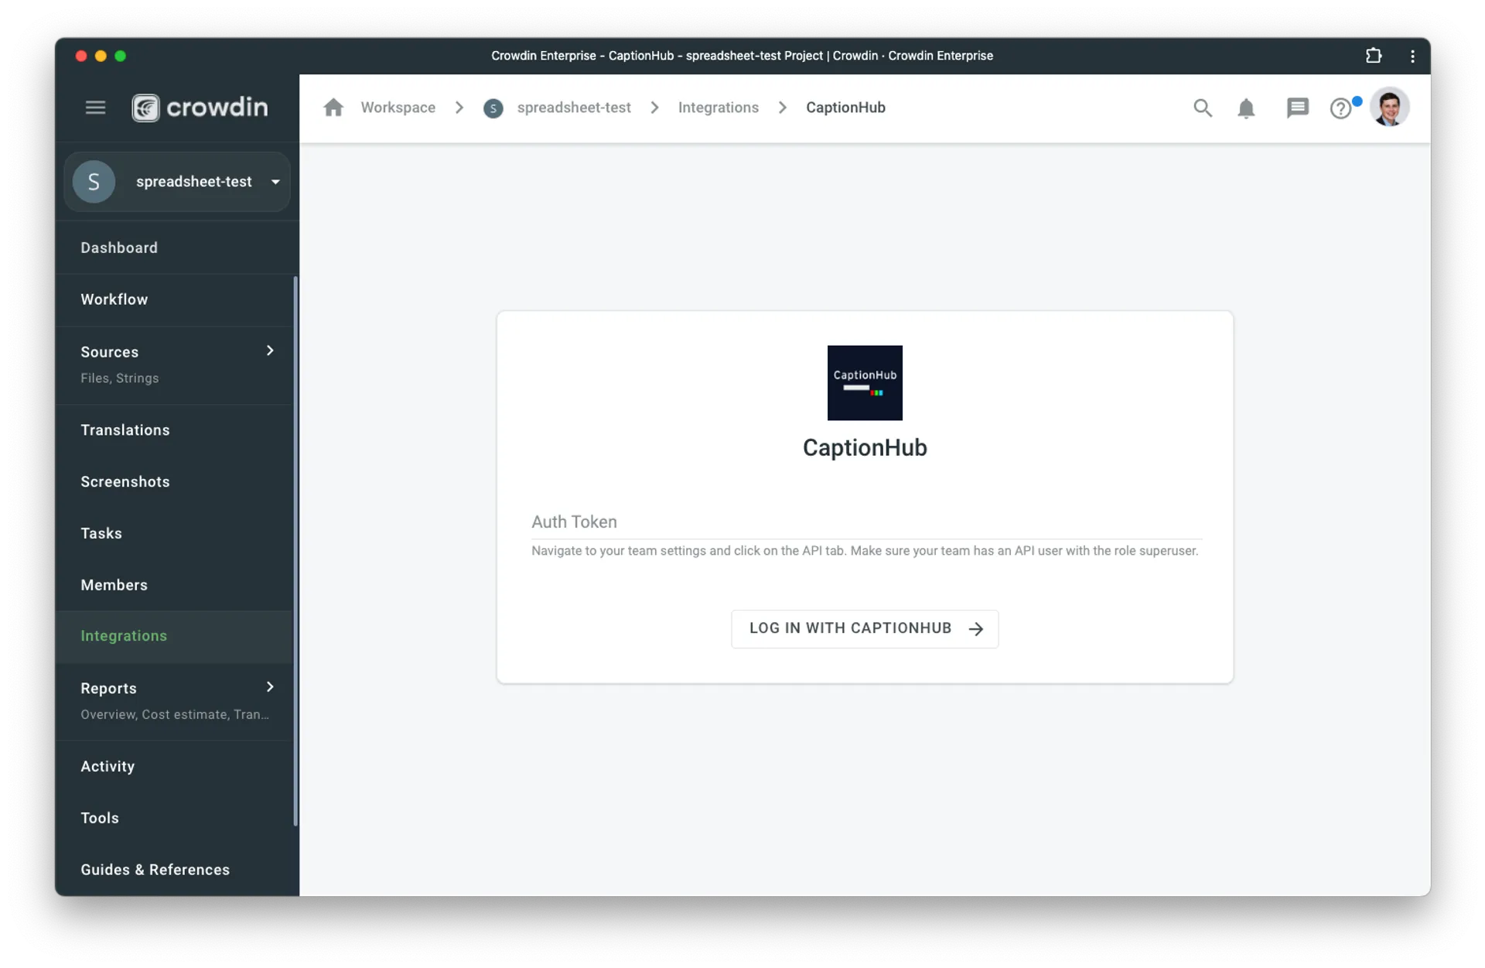Image resolution: width=1485 pixels, height=968 pixels.
Task: Click the sidebar vertical scrollbar
Action: (295, 551)
